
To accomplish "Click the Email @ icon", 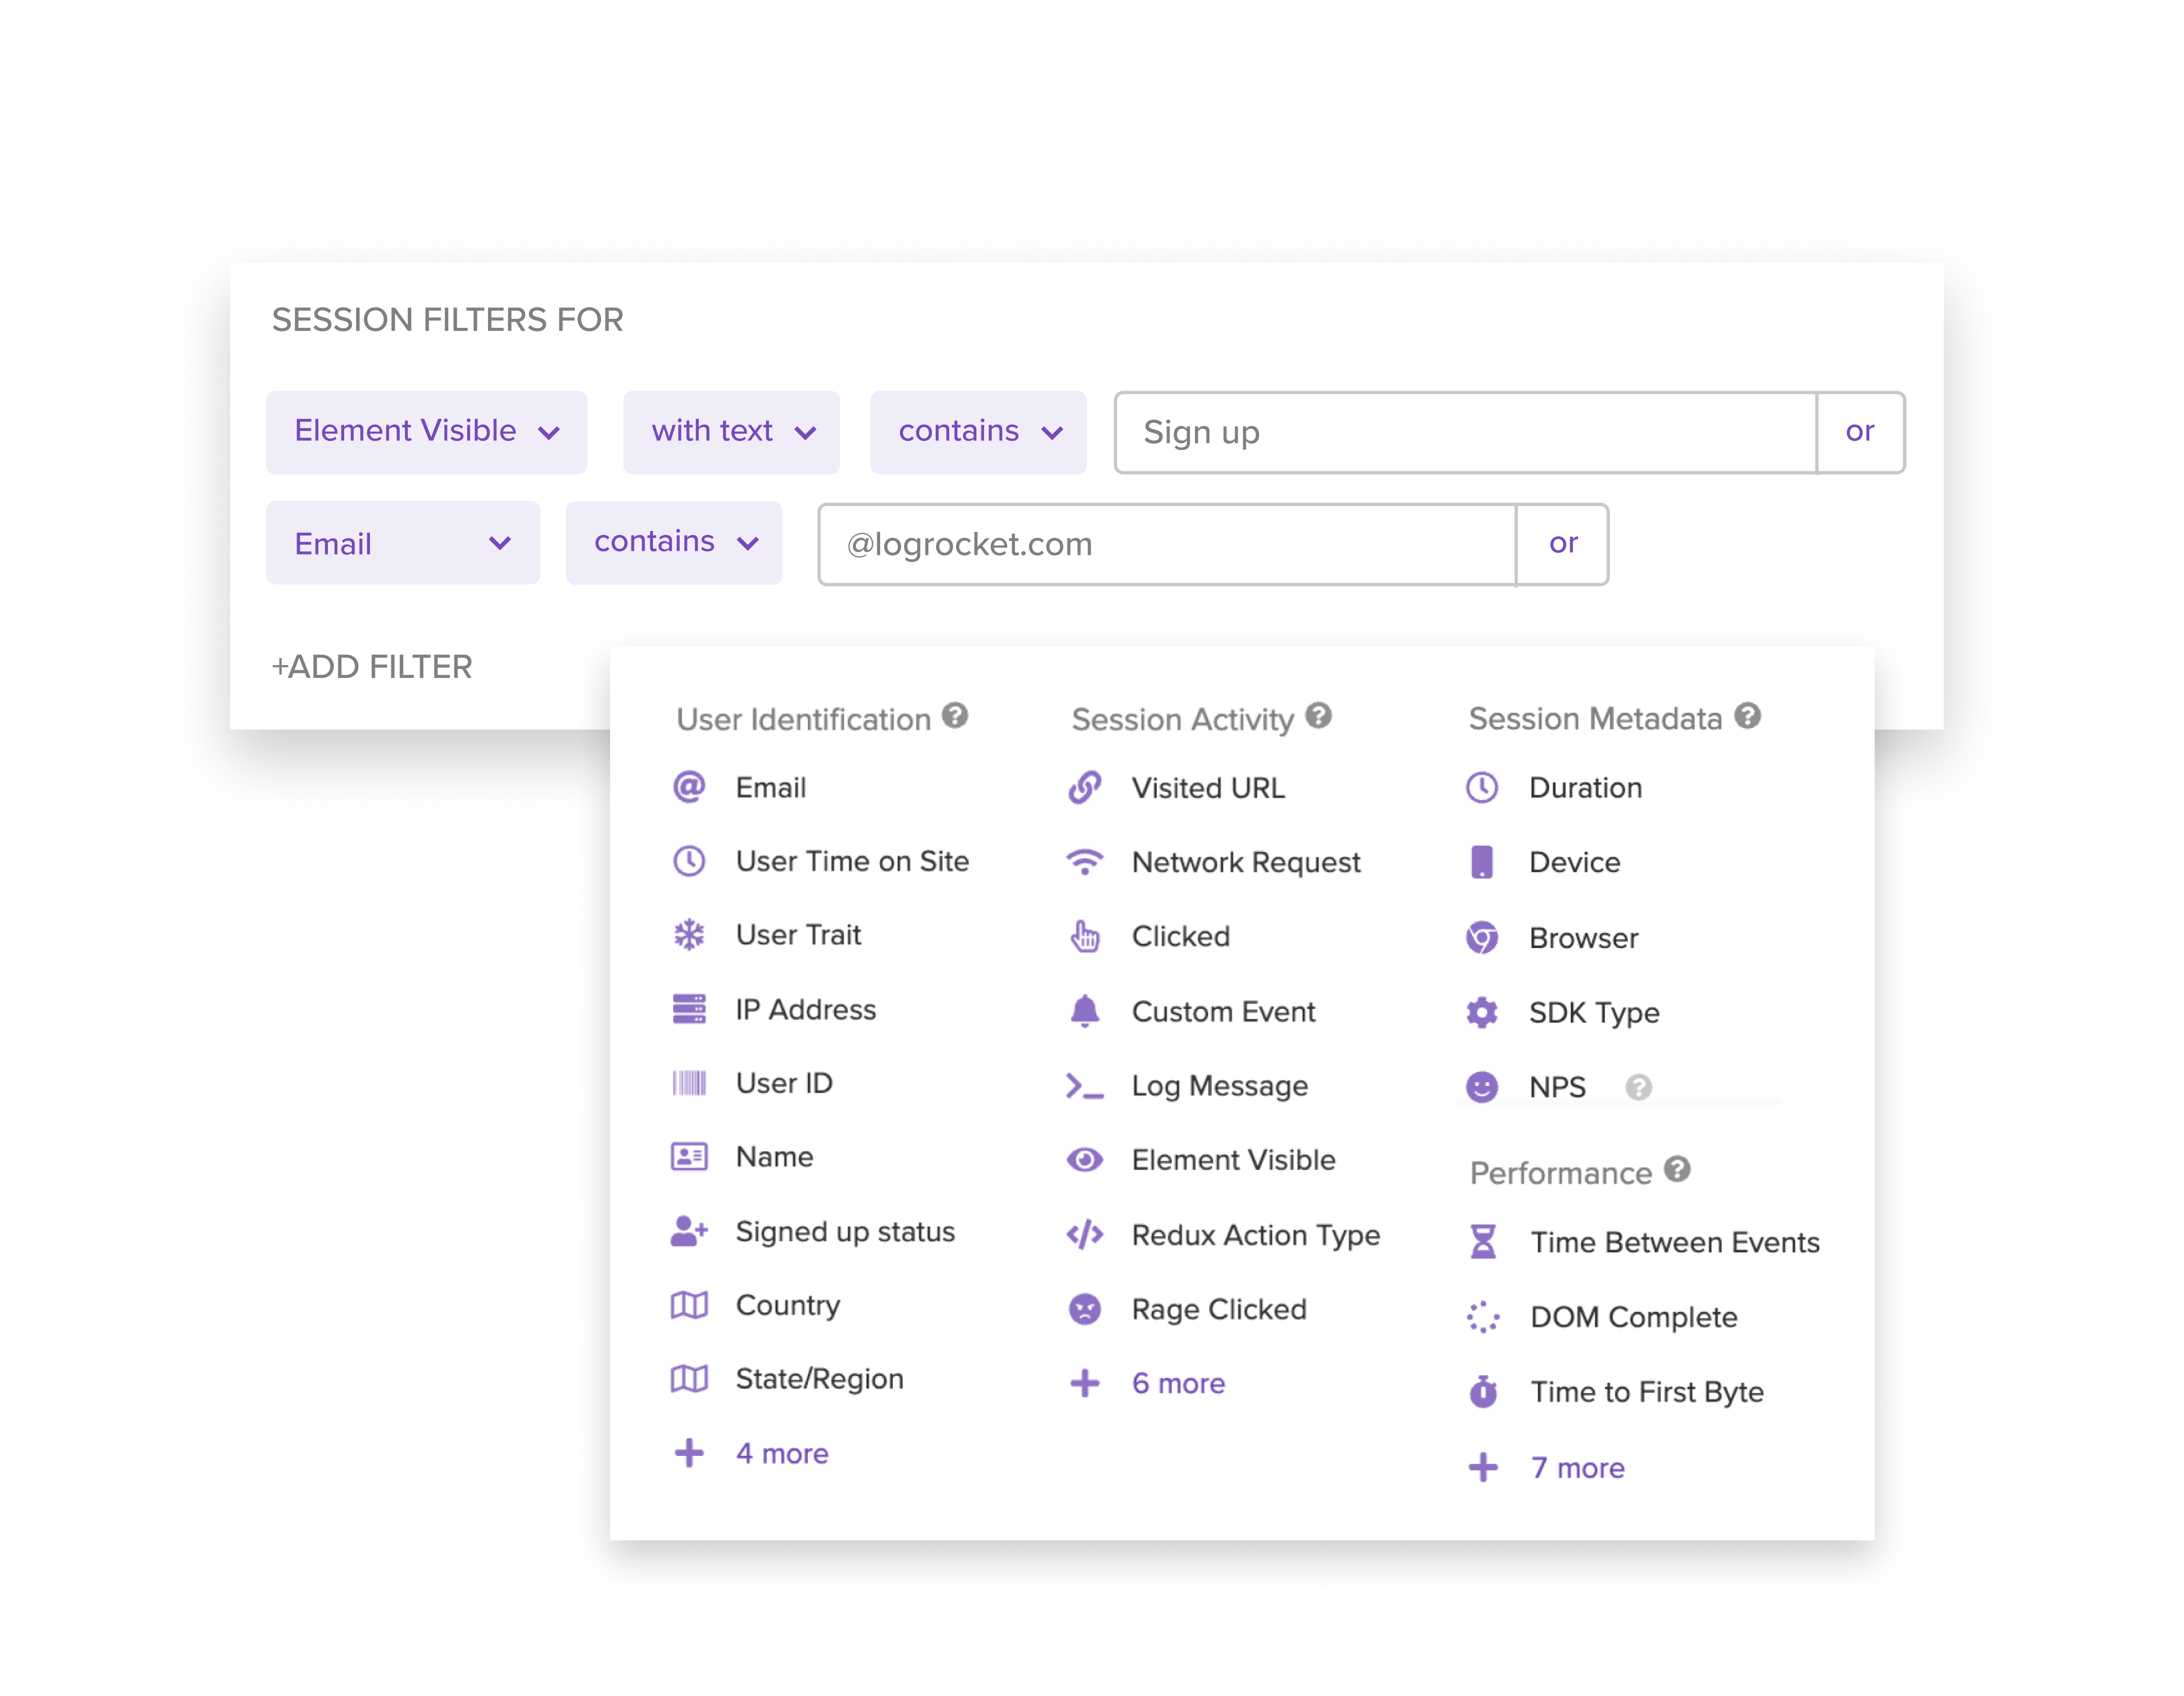I will 689,787.
